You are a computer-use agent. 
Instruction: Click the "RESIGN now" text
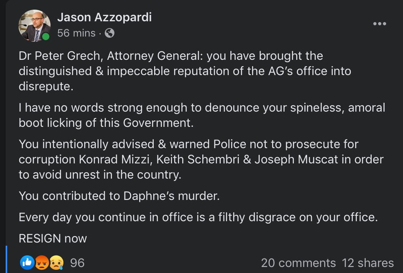pyautogui.click(x=53, y=238)
